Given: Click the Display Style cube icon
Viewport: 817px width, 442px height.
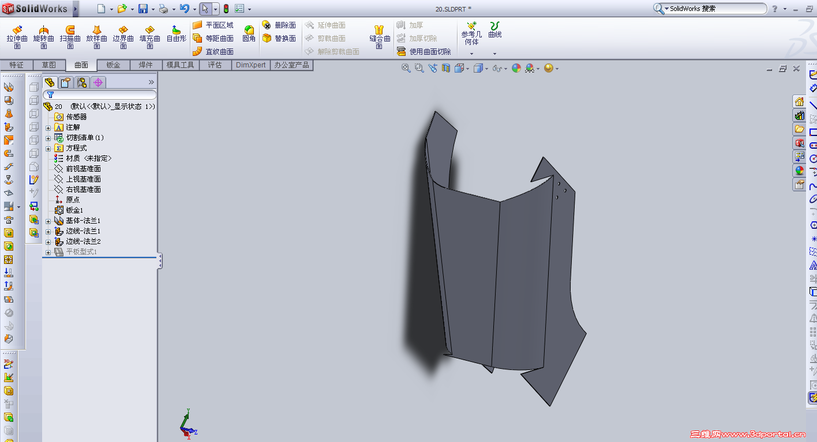Looking at the screenshot, I should pyautogui.click(x=478, y=68).
